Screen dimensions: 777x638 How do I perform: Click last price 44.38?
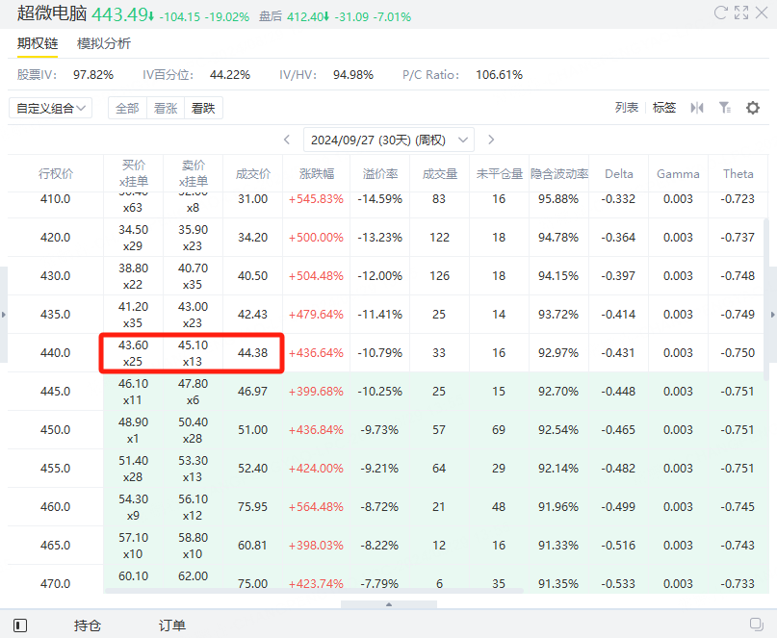tap(252, 353)
